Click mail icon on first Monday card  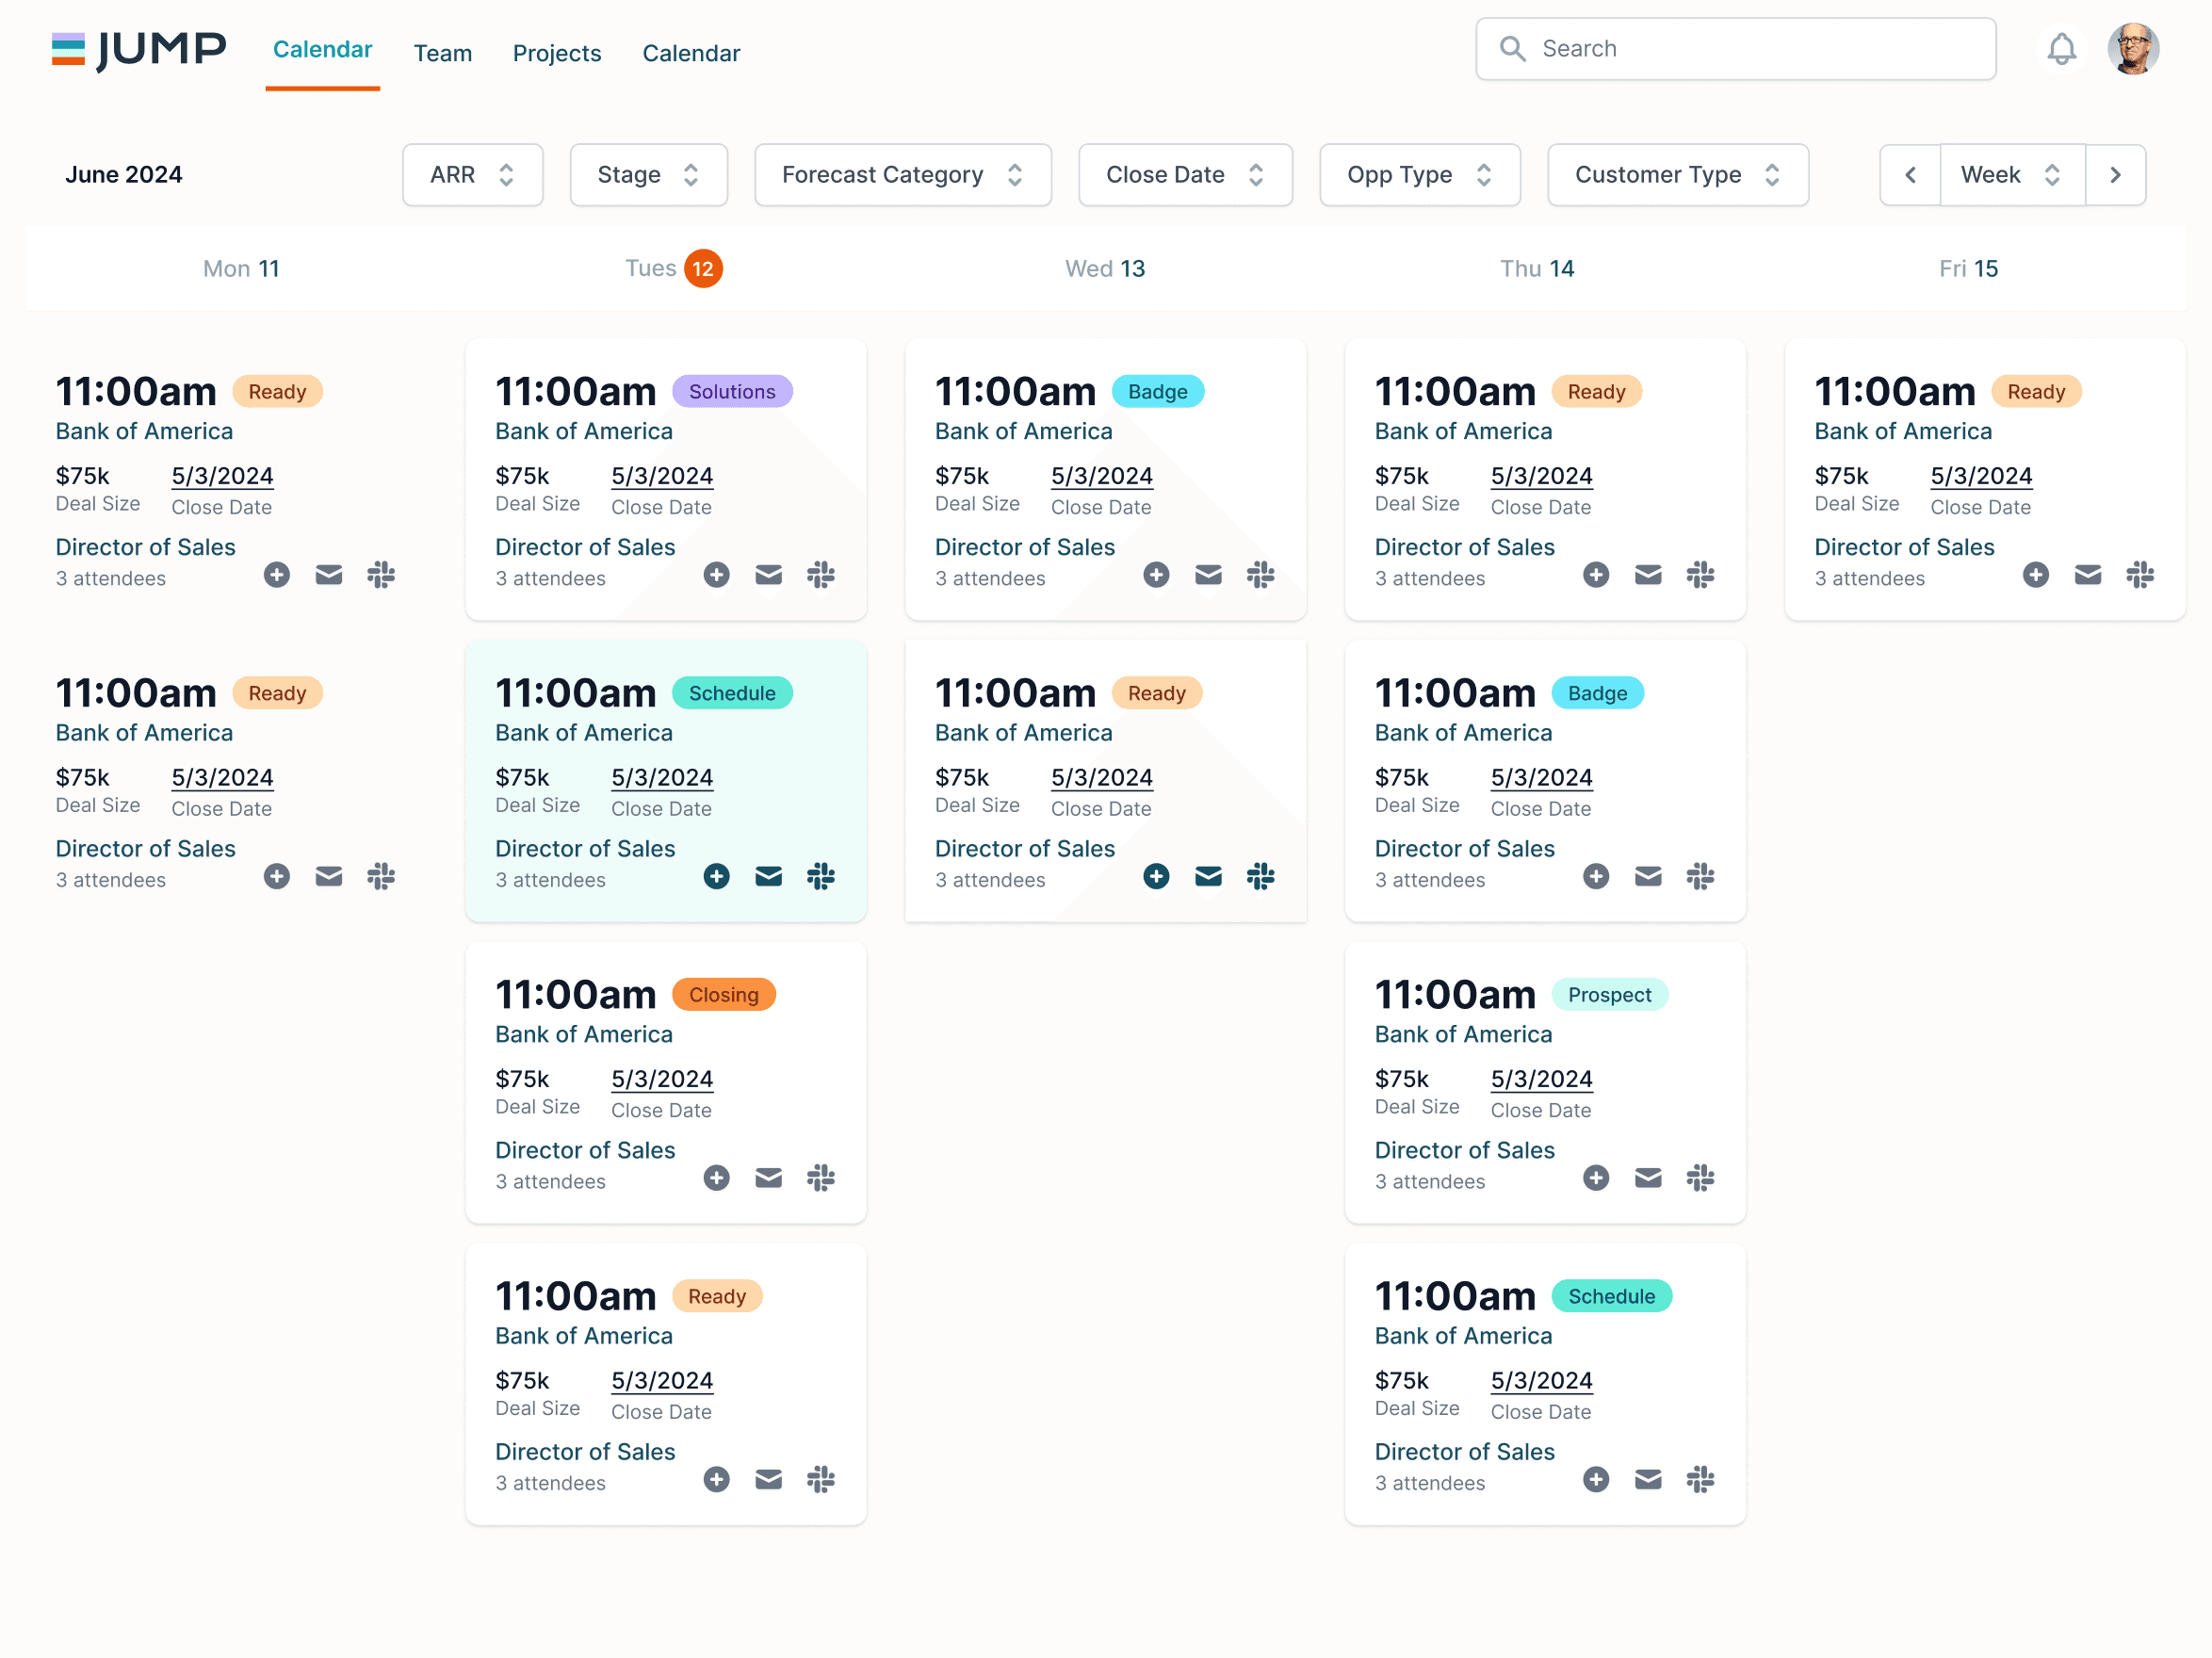[329, 575]
